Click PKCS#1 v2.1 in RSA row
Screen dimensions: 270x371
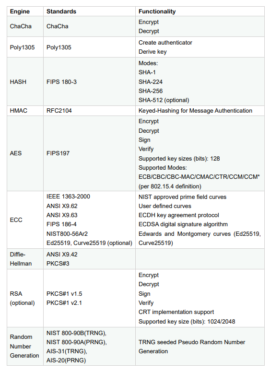64,303
